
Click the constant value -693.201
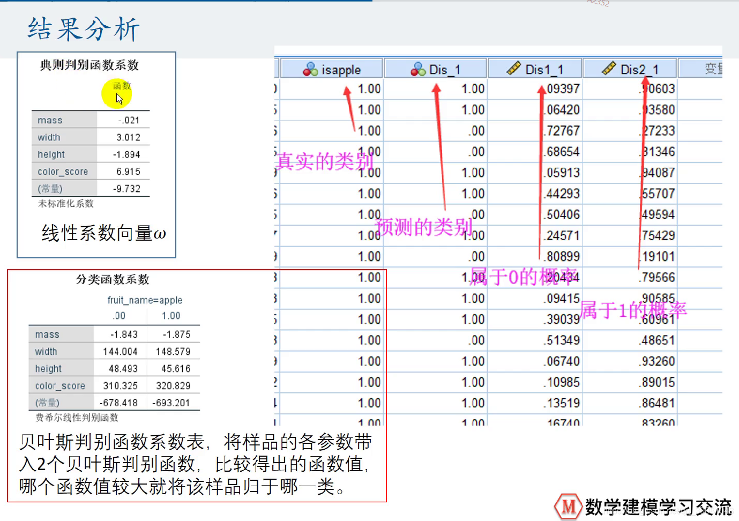click(x=171, y=403)
